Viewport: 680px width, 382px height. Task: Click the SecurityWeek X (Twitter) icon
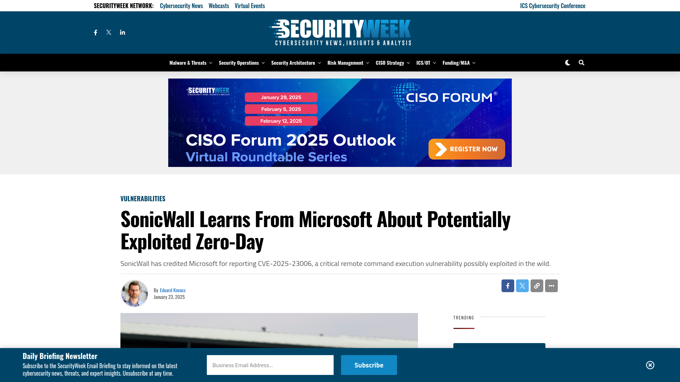pos(109,32)
